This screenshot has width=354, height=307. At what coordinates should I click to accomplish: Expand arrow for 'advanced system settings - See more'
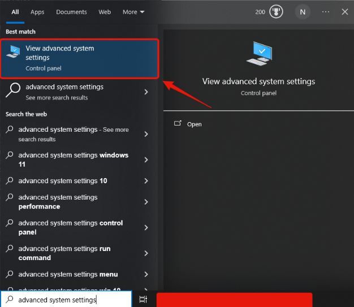pyautogui.click(x=146, y=134)
